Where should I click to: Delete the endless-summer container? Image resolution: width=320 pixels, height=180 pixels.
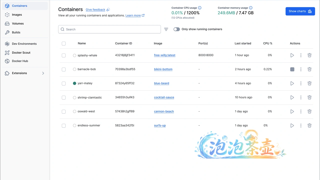point(309,125)
